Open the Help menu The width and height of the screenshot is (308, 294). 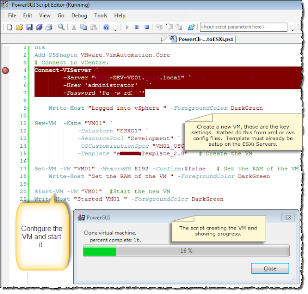[120, 15]
